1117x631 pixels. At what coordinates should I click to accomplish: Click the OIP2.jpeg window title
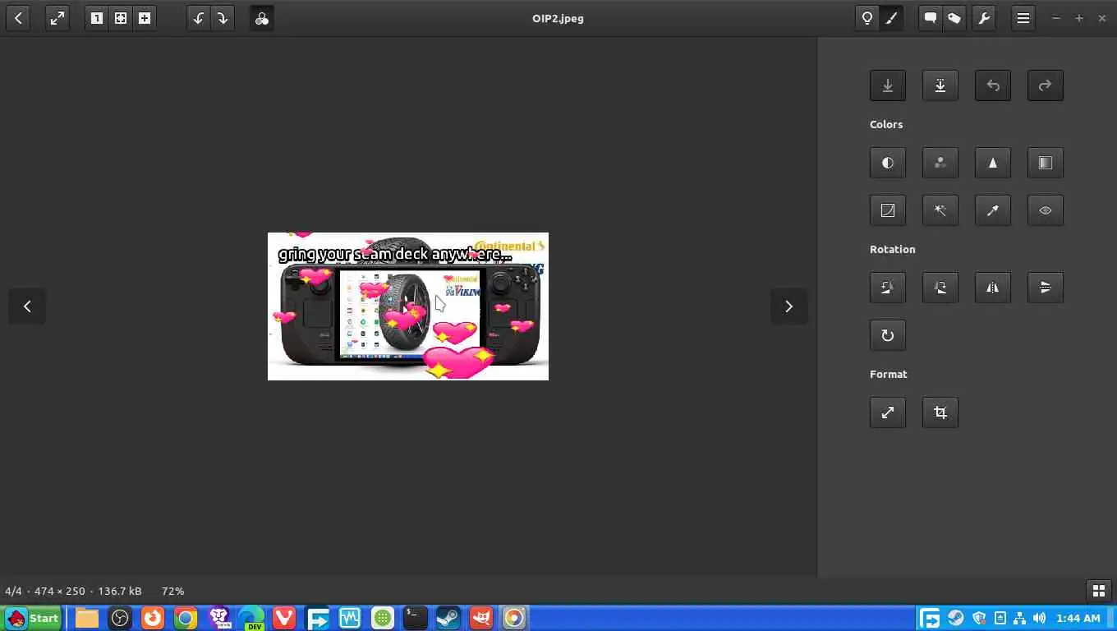[558, 18]
